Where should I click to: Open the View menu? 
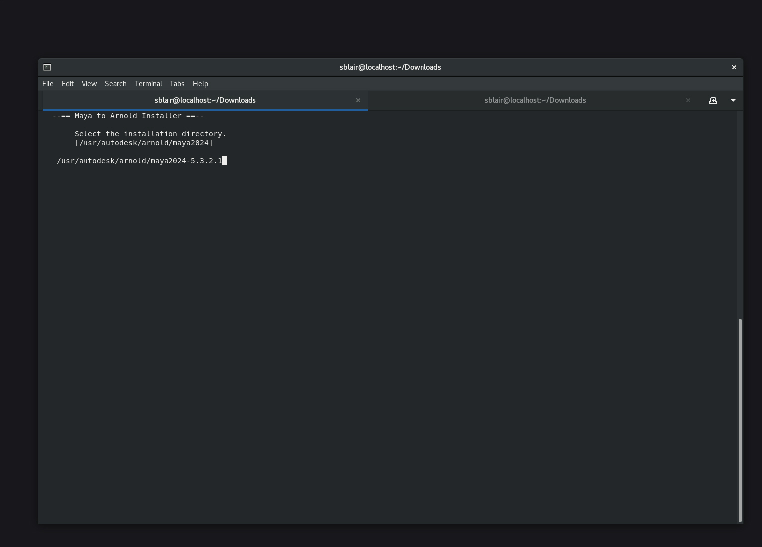point(89,83)
